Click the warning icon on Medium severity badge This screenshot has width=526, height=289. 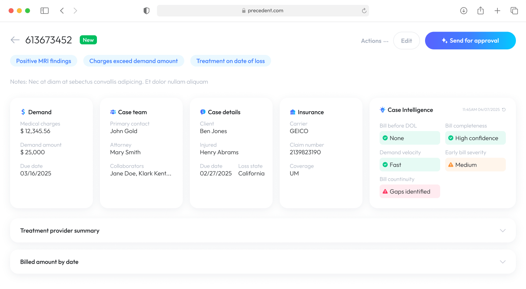pyautogui.click(x=451, y=165)
